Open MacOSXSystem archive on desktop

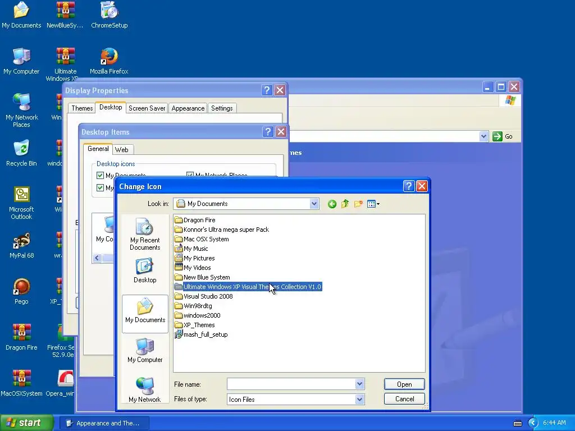pos(21,383)
